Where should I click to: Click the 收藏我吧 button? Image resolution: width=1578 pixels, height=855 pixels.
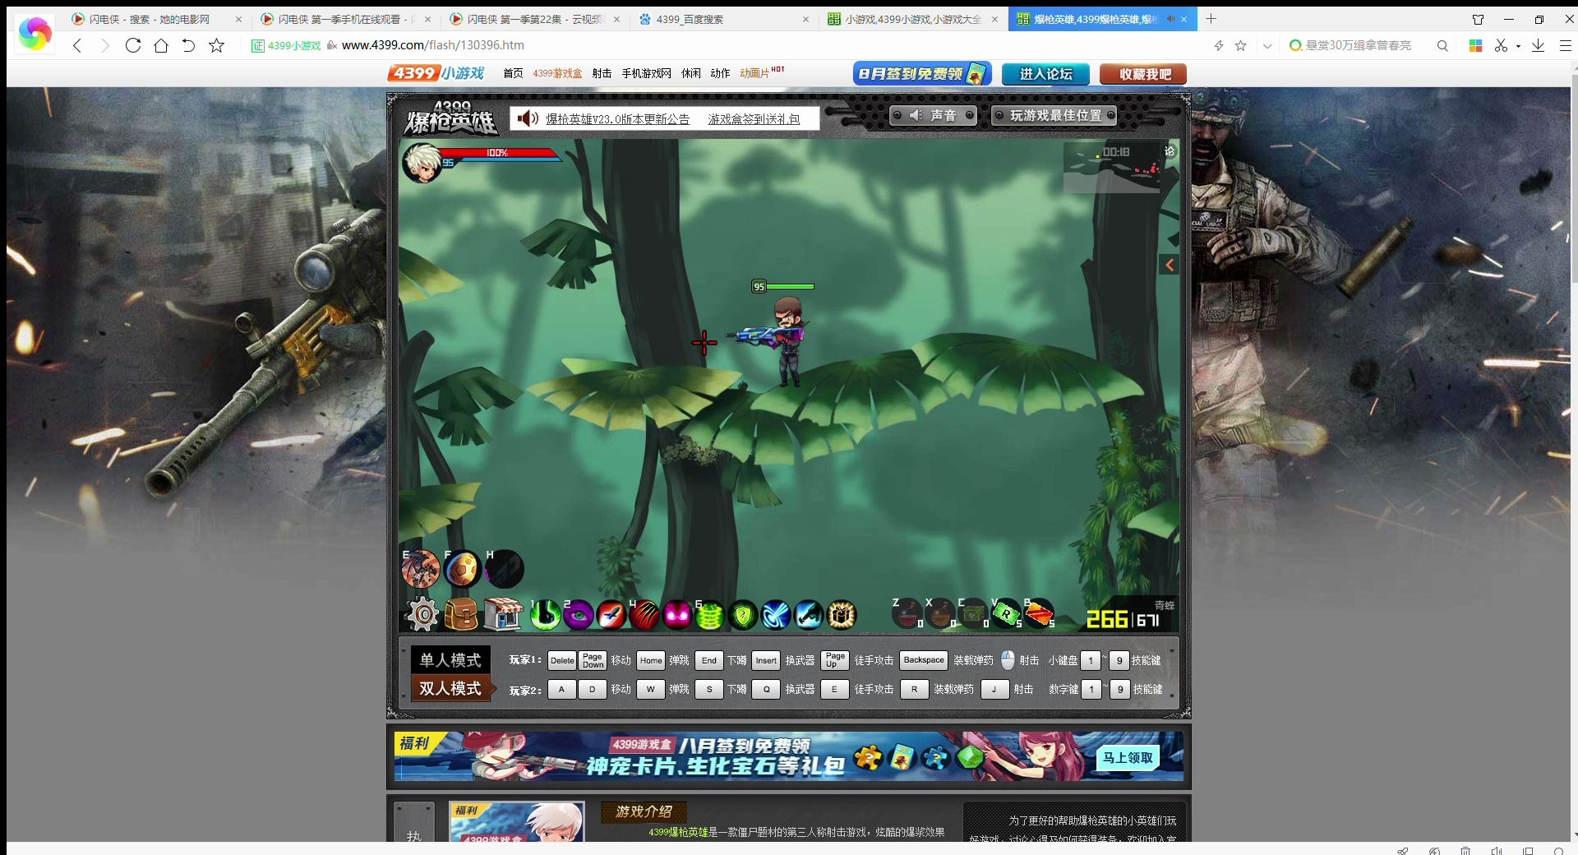[1143, 74]
